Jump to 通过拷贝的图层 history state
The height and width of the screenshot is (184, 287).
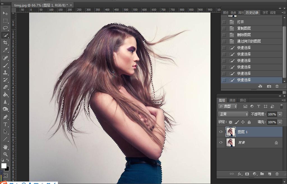pos(249,41)
